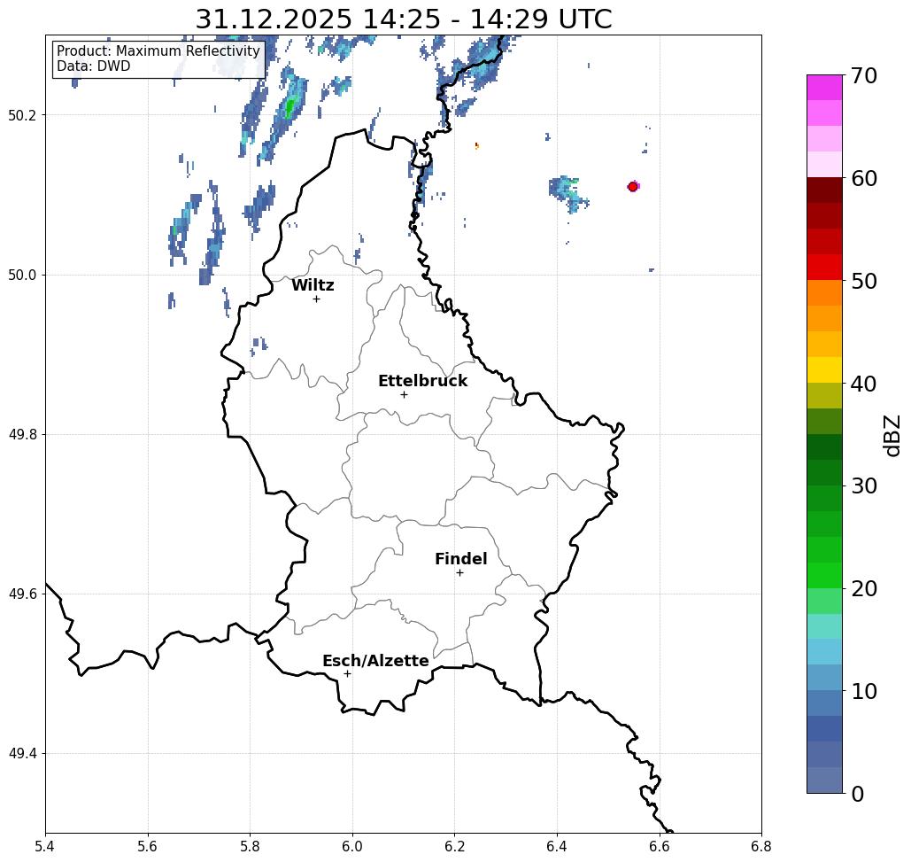Click the colorbar tick label 30
Screen dimensions: 911x862
pos(864,485)
